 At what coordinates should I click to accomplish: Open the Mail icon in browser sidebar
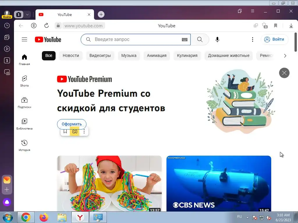tap(7, 180)
